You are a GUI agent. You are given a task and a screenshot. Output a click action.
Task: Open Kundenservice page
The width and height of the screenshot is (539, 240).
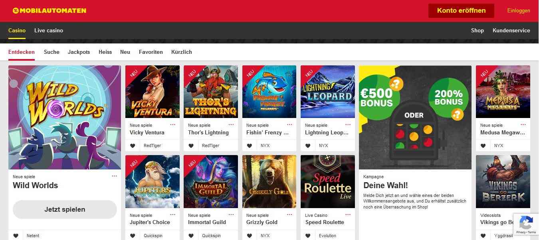click(x=511, y=30)
